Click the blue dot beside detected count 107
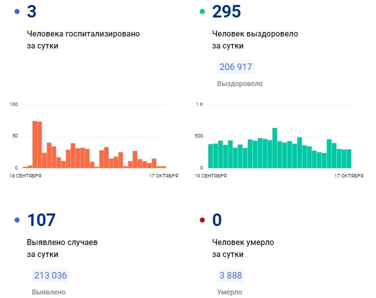The width and height of the screenshot is (376, 298). click(x=17, y=220)
